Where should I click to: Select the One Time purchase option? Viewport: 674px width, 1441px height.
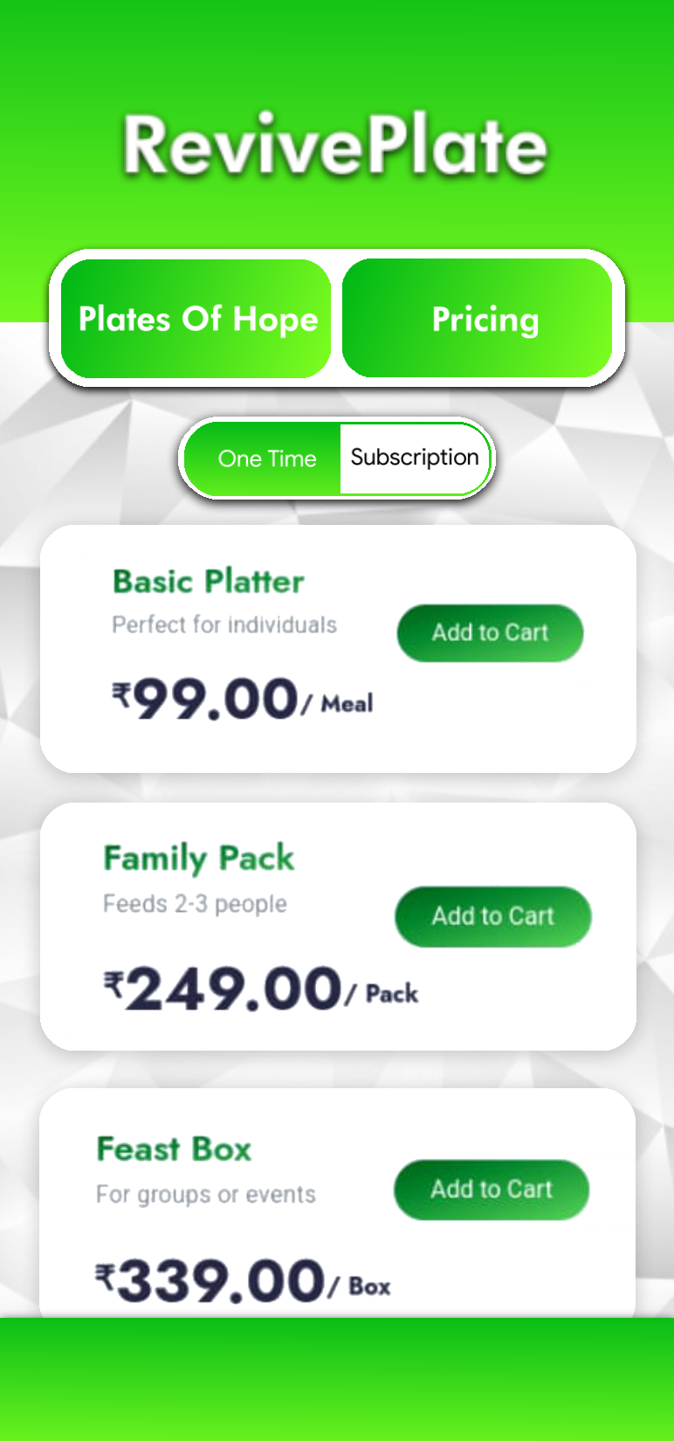point(265,458)
